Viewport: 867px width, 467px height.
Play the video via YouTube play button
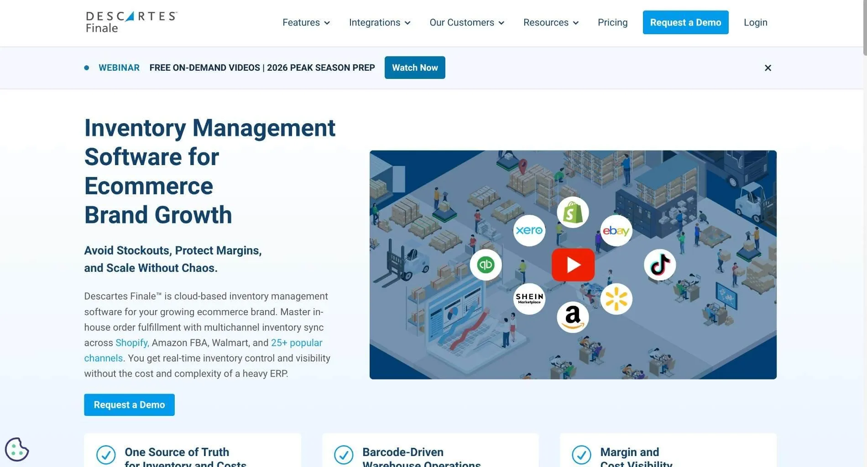pyautogui.click(x=573, y=265)
